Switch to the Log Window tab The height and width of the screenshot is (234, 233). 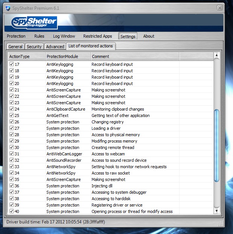tap(64, 36)
